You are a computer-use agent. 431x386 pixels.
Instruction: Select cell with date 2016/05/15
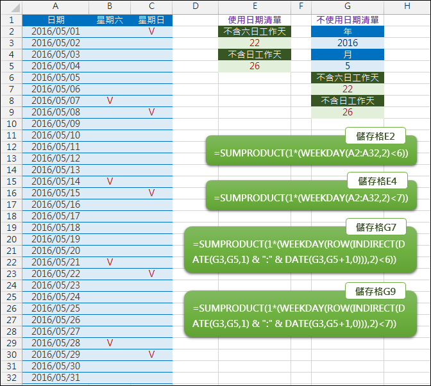tap(56, 193)
